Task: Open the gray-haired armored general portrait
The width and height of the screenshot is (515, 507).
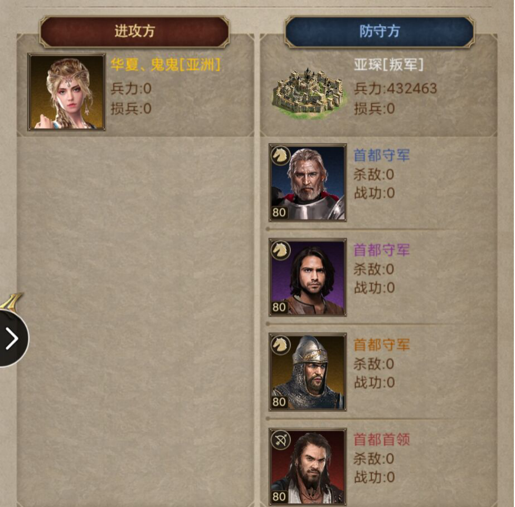Action: pos(308,183)
